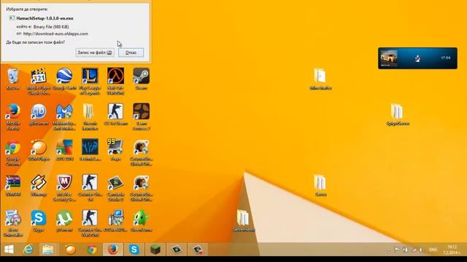Open WinRAR desktop shortcut
The width and height of the screenshot is (467, 262).
click(13, 186)
